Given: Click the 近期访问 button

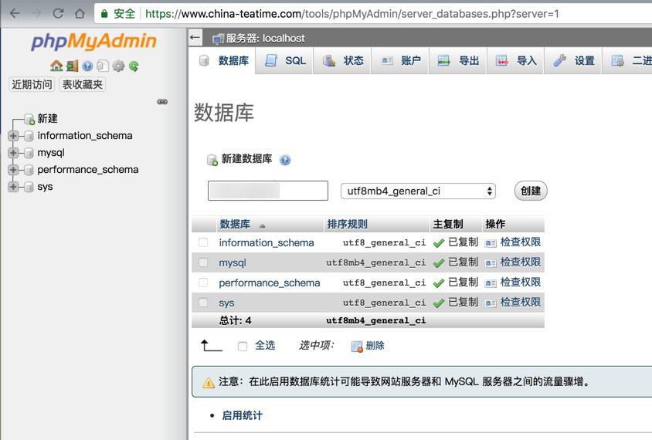Looking at the screenshot, I should 32,84.
